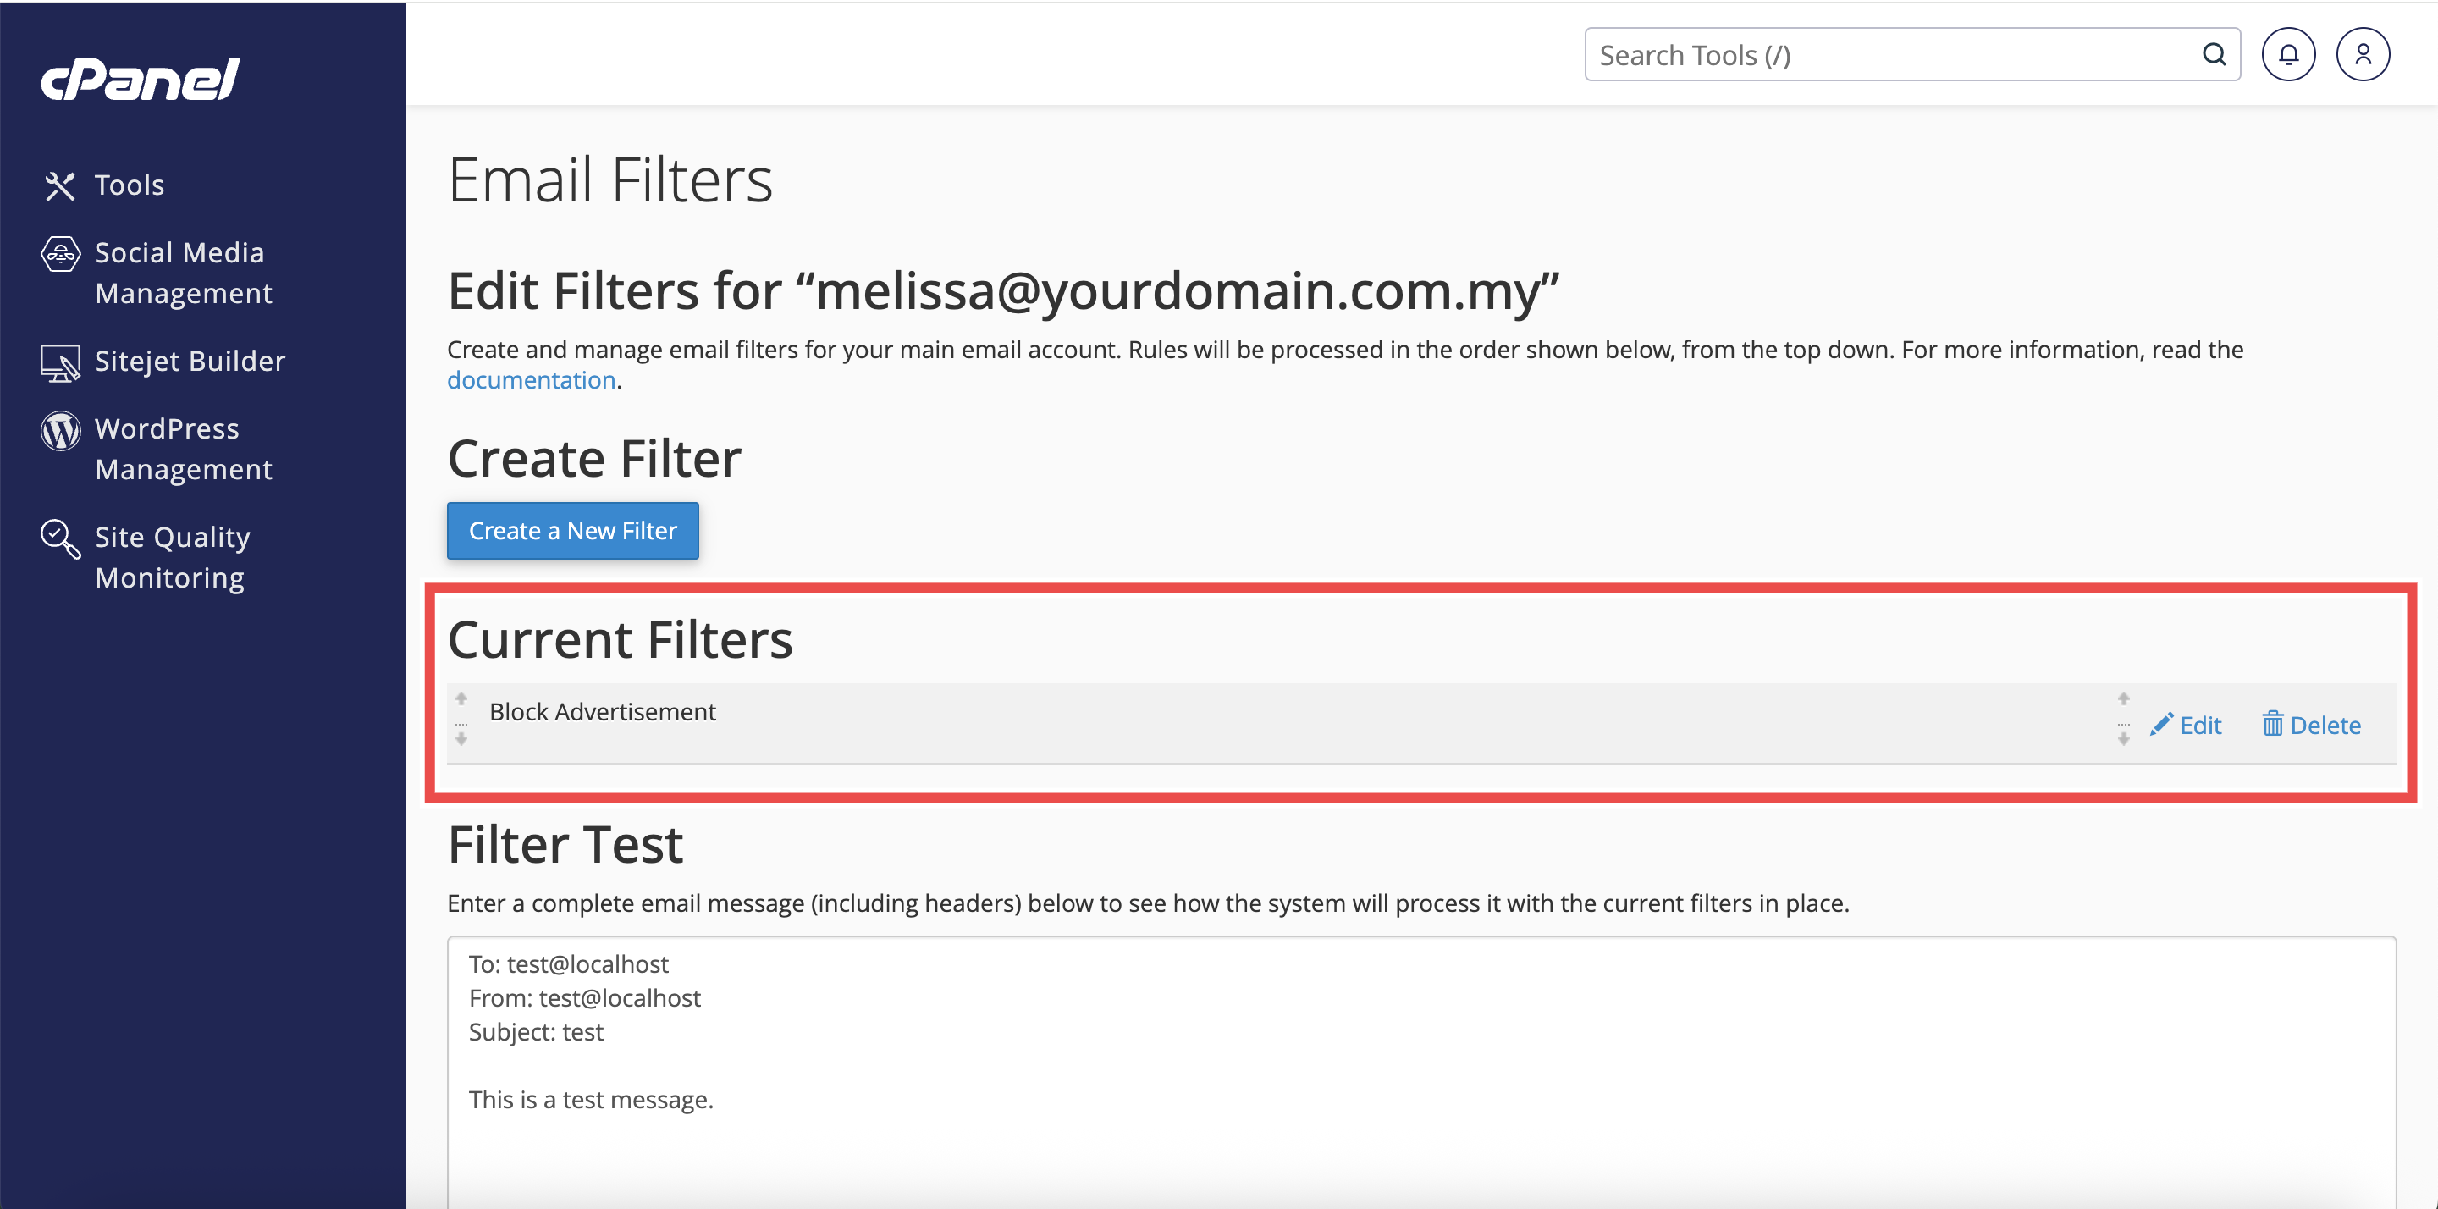Screen dimensions: 2438x1209
Task: Open Site Quality Monitoring from sidebar
Action: 172,557
